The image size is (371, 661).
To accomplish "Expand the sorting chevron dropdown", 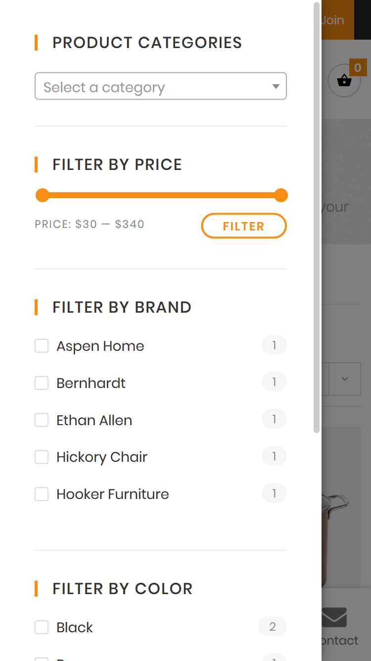I will 345,379.
